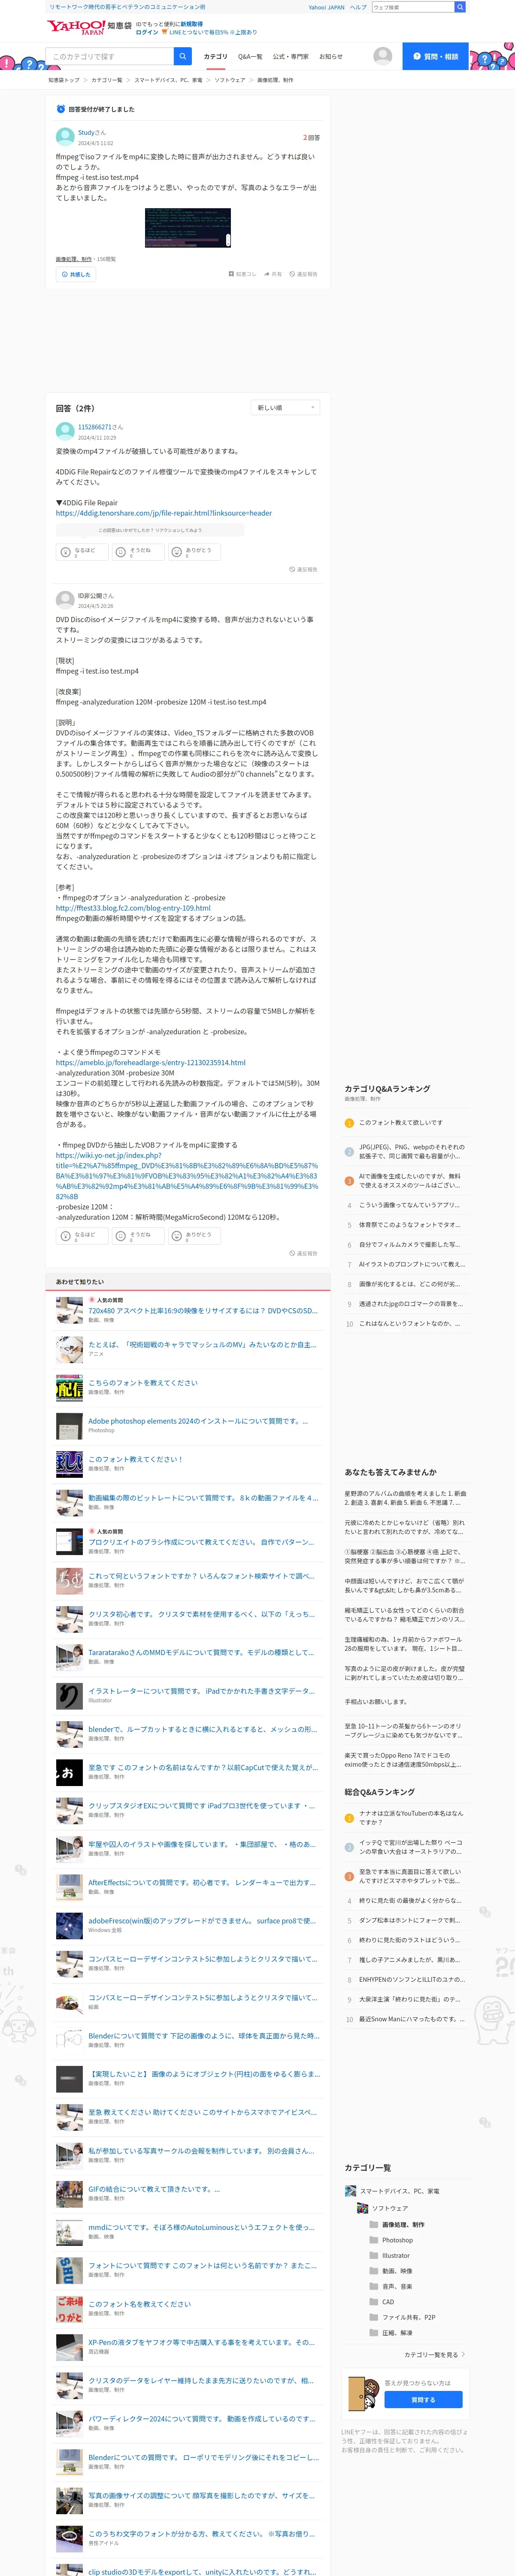Report the second answer via 違反報告

pyautogui.click(x=303, y=1253)
